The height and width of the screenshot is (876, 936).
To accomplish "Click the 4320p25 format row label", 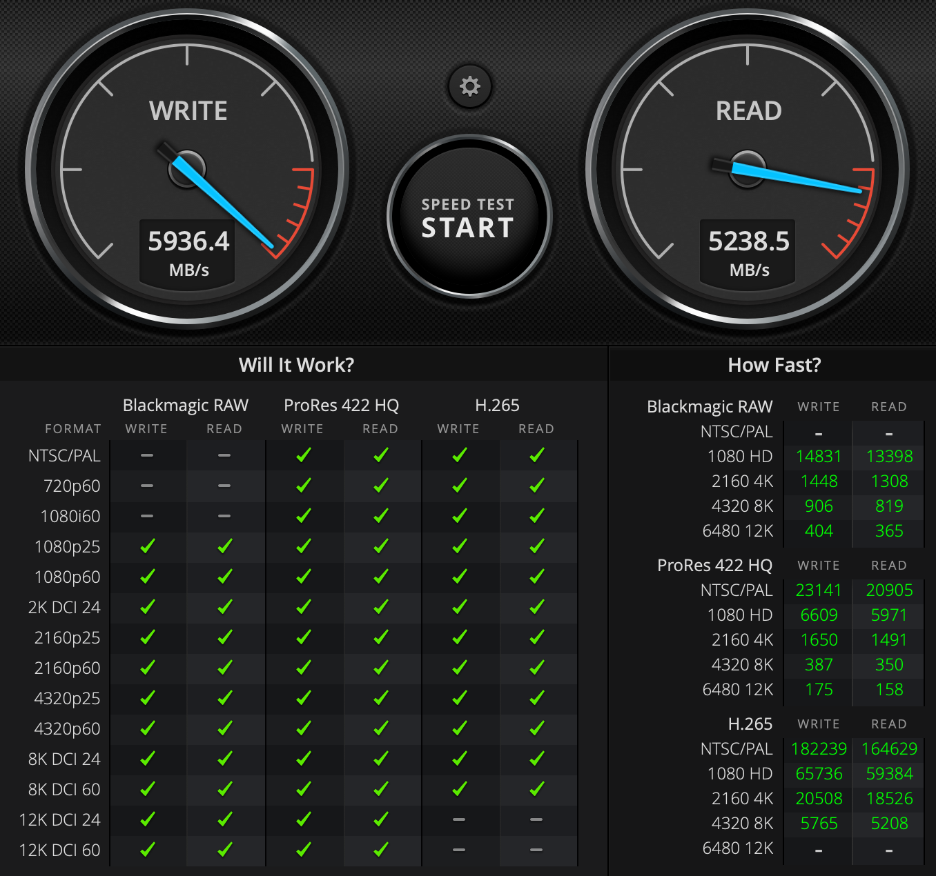I will (68, 699).
